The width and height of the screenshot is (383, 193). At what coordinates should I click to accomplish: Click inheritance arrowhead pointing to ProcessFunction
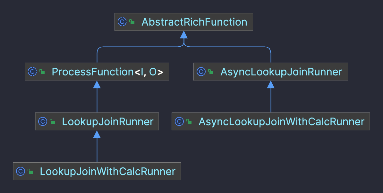[x=97, y=84]
